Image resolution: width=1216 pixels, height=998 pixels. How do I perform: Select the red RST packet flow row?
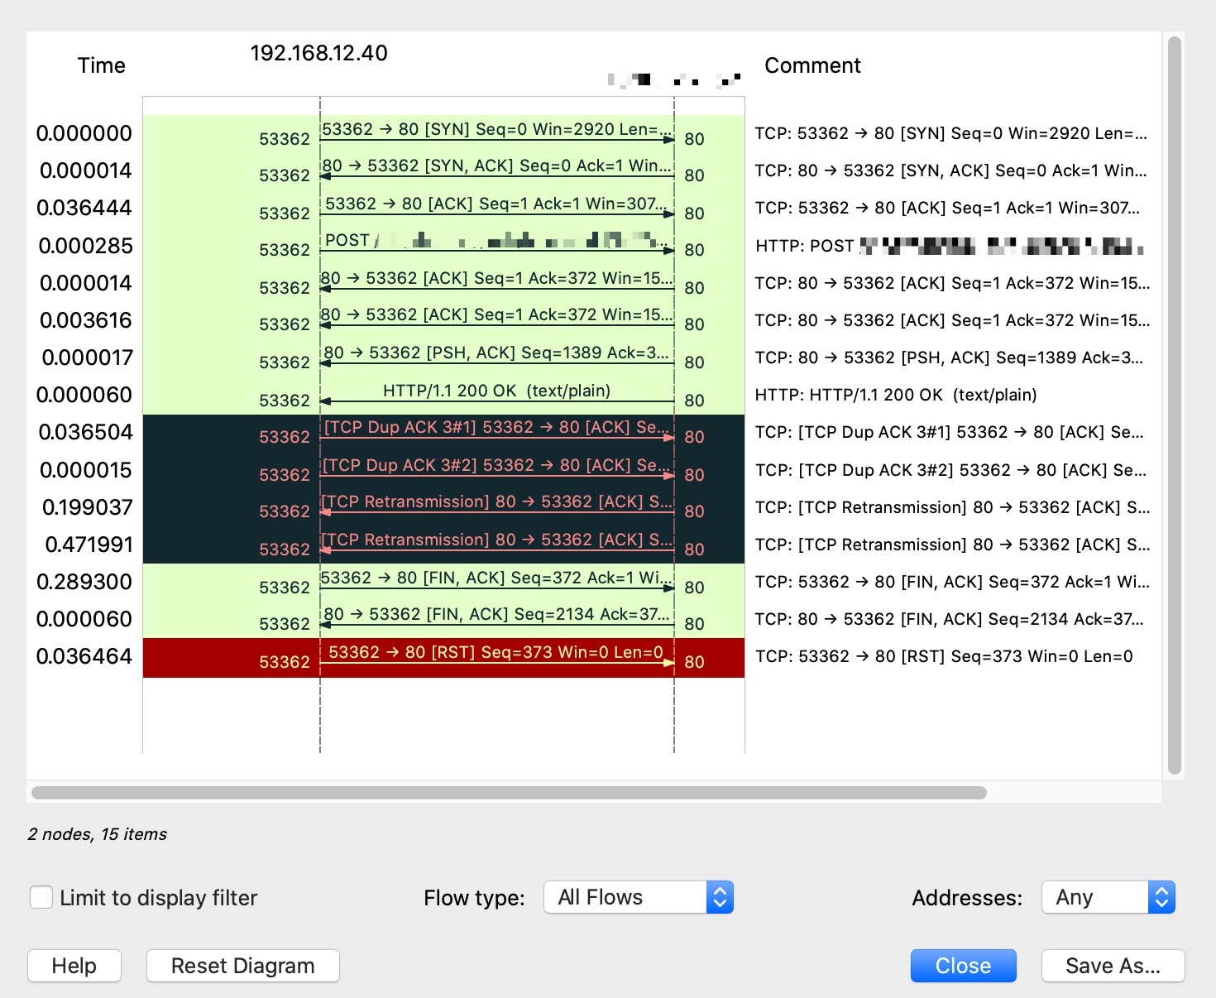pyautogui.click(x=496, y=657)
